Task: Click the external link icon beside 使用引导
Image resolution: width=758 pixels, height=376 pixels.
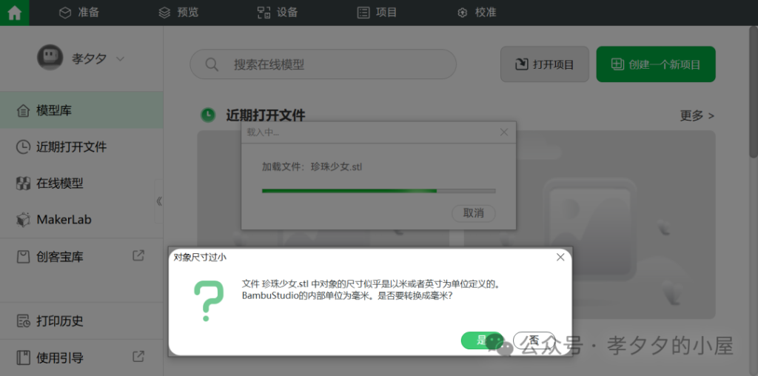Action: pos(138,357)
